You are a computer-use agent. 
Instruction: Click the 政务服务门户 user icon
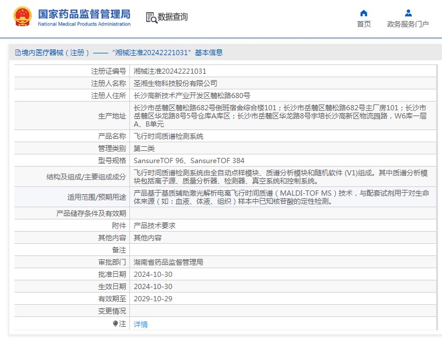click(408, 13)
